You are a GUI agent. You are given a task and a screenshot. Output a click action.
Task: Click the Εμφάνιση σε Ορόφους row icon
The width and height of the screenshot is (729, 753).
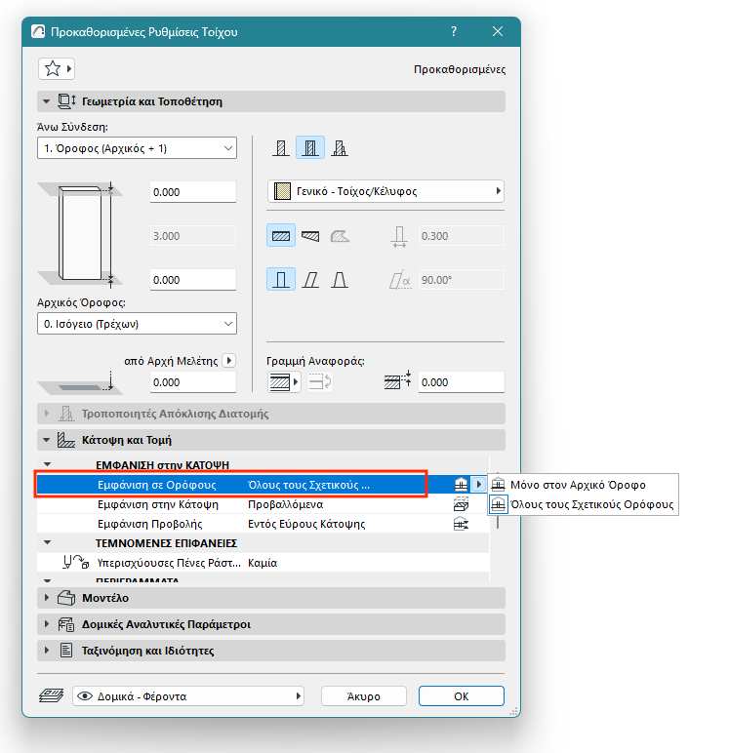[461, 485]
